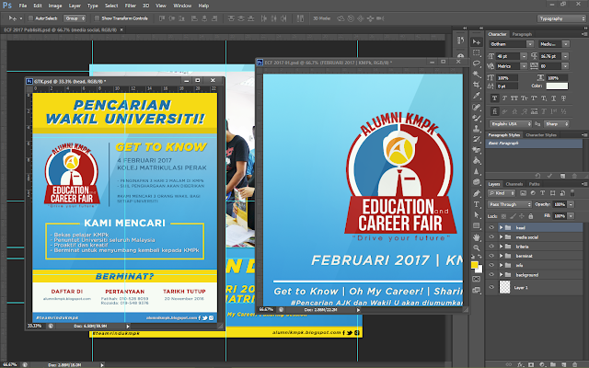The image size is (589, 368).
Task: Open the File menu
Action: (23, 6)
